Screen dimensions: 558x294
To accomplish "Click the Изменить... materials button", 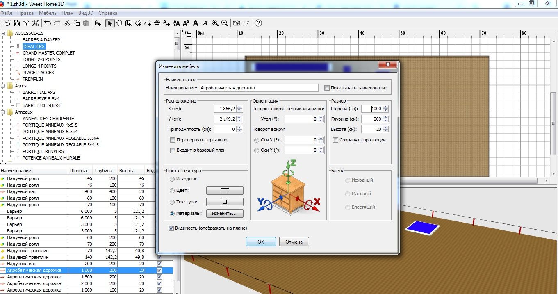I will [224, 213].
